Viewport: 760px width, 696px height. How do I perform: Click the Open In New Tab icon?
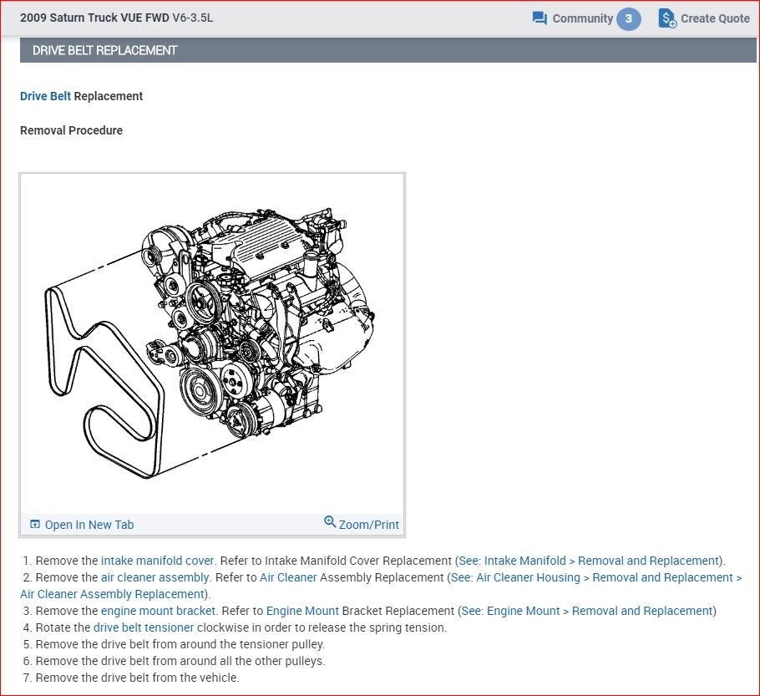coord(35,525)
